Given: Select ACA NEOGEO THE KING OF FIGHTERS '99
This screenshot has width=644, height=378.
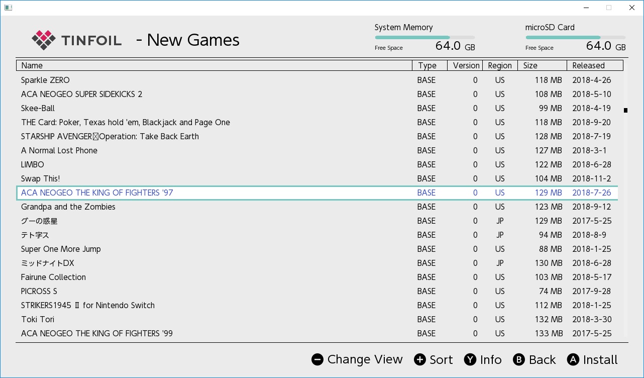Looking at the screenshot, I should tap(317, 333).
